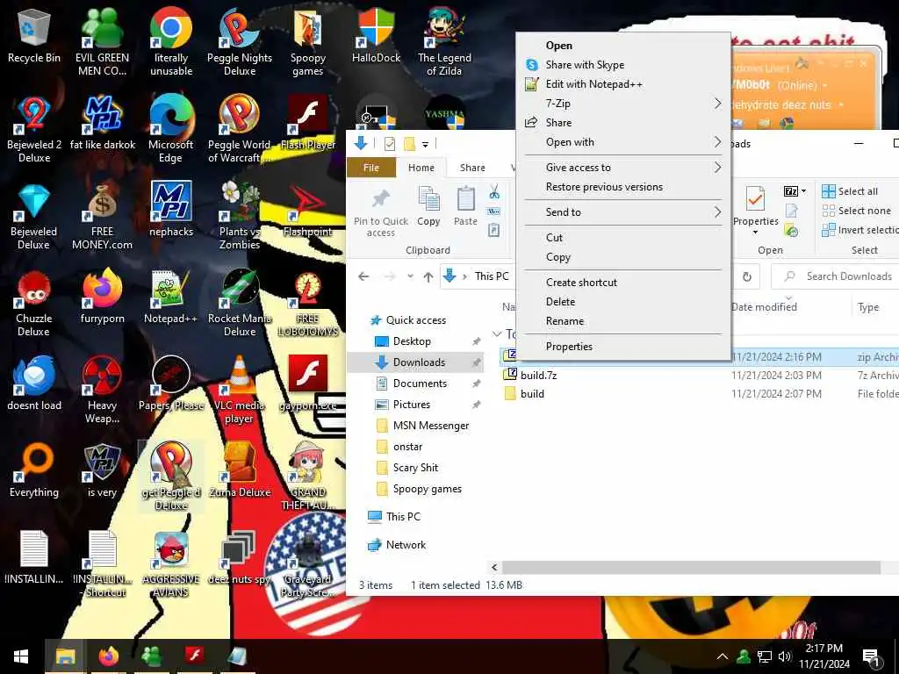Refresh the Downloads folder view
The image size is (899, 674).
pyautogui.click(x=747, y=276)
